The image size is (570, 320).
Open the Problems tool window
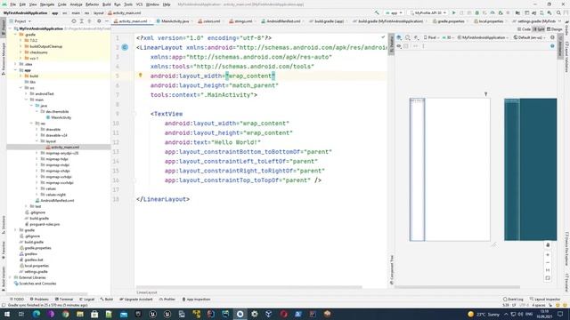(39, 300)
